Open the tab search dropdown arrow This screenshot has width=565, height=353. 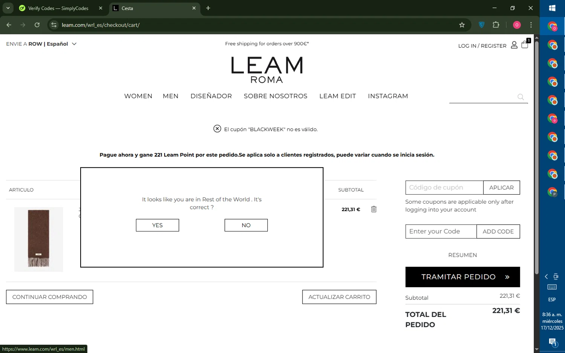click(8, 8)
